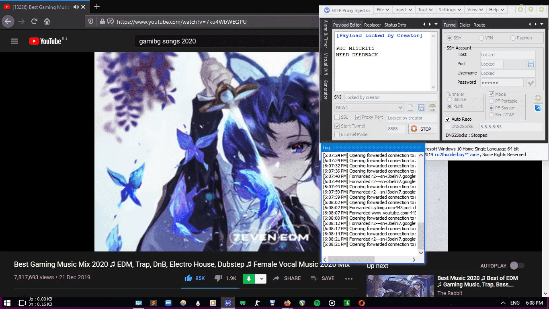Open Spotify from the taskbar
The image size is (549, 309).
pyautogui.click(x=317, y=303)
